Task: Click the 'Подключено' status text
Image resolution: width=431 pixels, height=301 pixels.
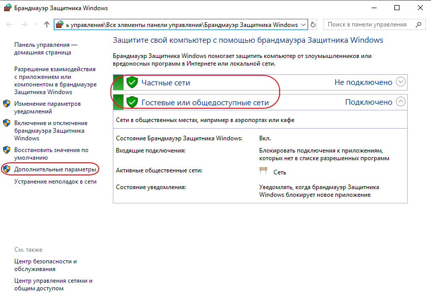Action: (368, 102)
